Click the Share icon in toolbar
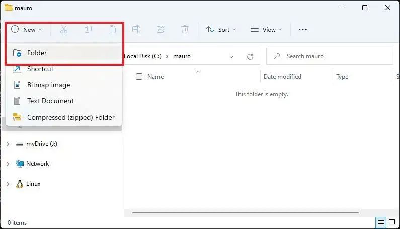This screenshot has width=400, height=229. [x=161, y=30]
